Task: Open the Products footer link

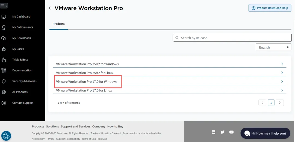Action: 38,127
